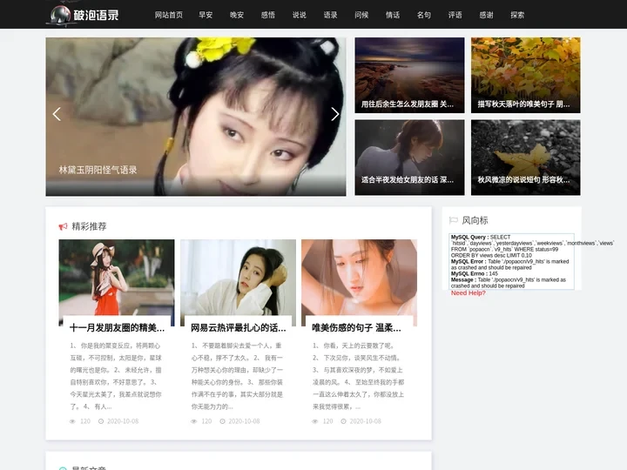Go to the 晚安 category
627x470 pixels.
(x=237, y=15)
